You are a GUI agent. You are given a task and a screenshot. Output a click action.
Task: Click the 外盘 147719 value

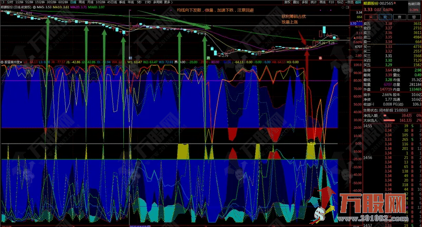click(x=386, y=89)
